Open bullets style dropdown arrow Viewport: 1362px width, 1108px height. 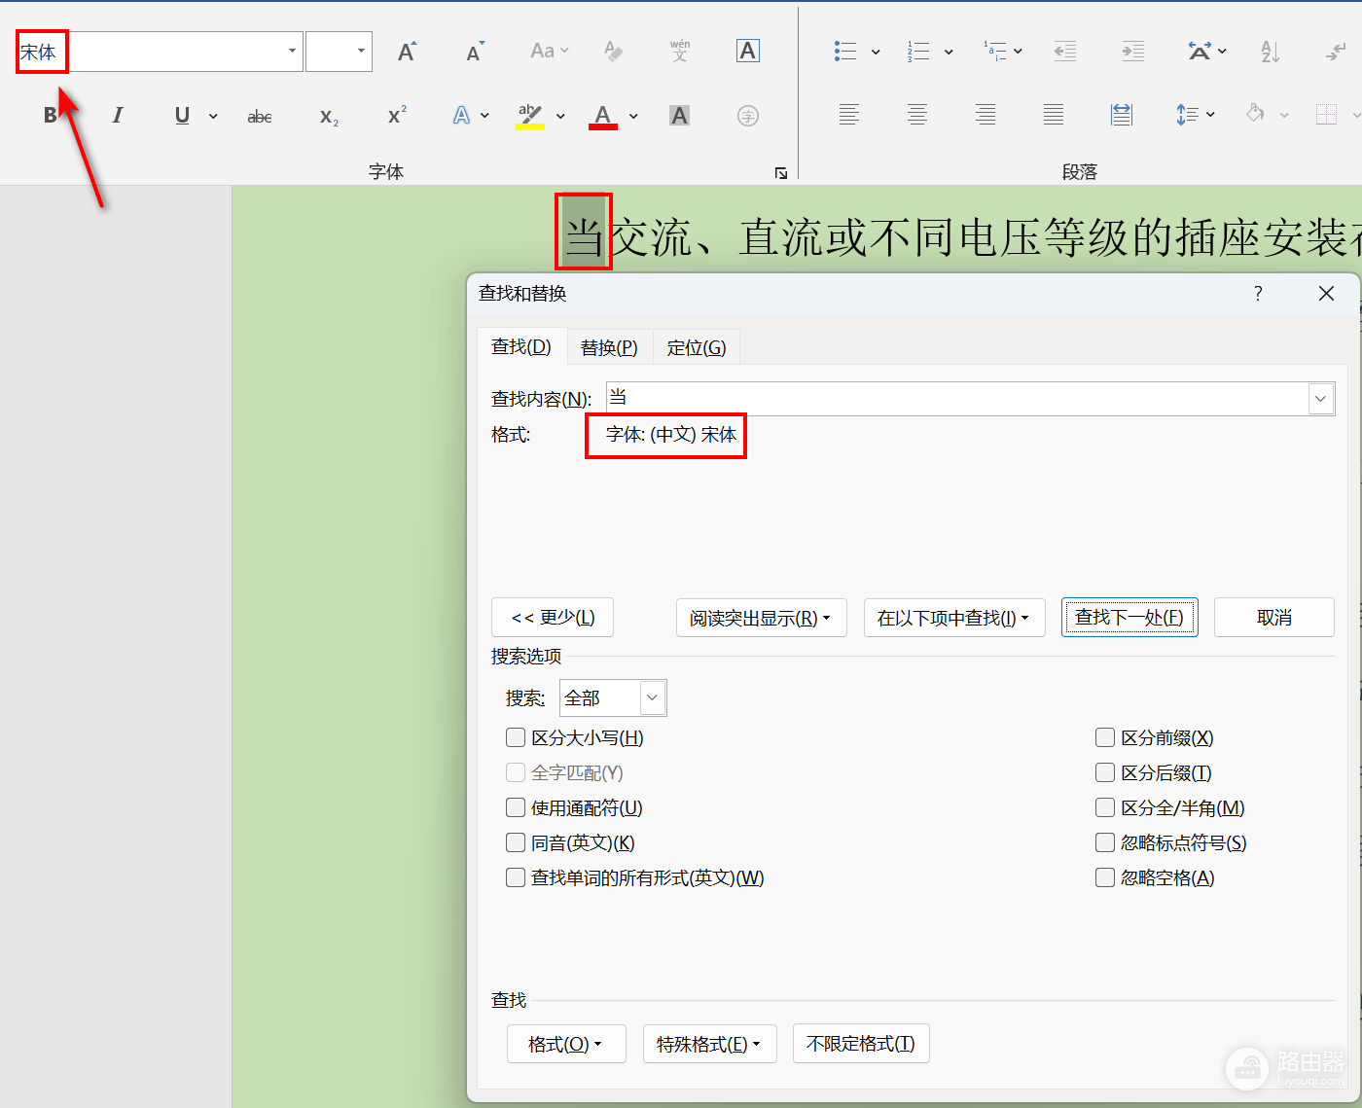click(876, 53)
